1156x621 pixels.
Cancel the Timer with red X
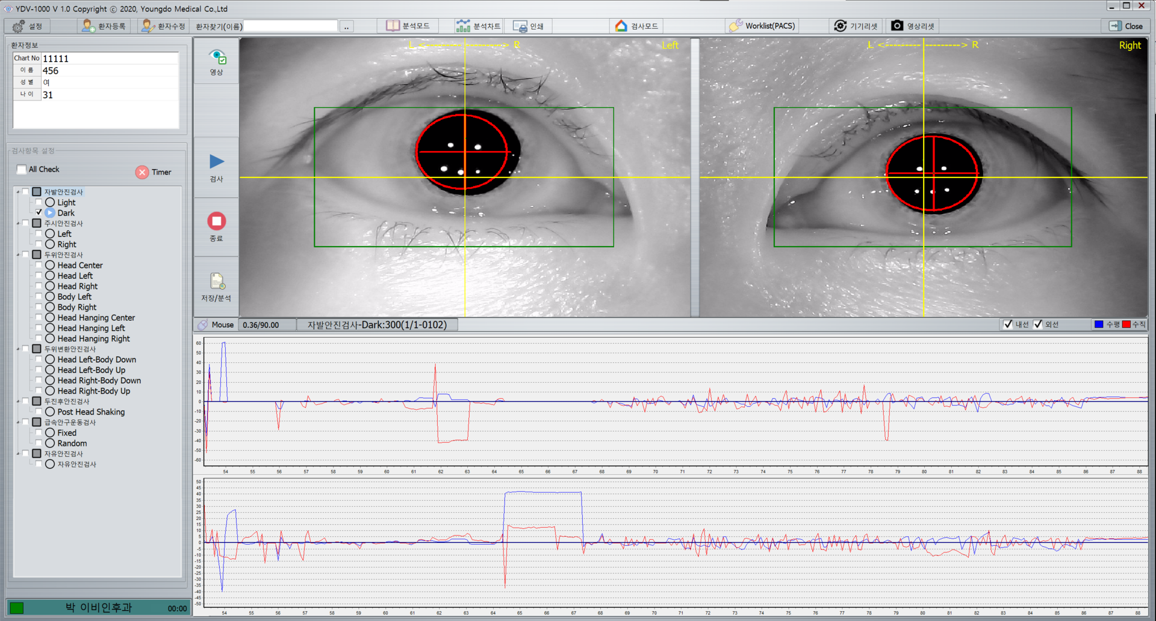pyautogui.click(x=142, y=172)
